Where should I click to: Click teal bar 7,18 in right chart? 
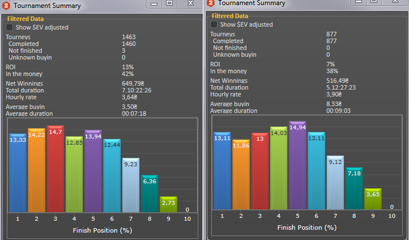coord(354,188)
